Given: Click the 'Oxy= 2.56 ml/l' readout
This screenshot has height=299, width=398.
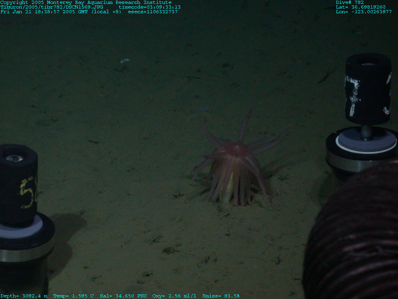Looking at the screenshot, I should click(x=174, y=296).
